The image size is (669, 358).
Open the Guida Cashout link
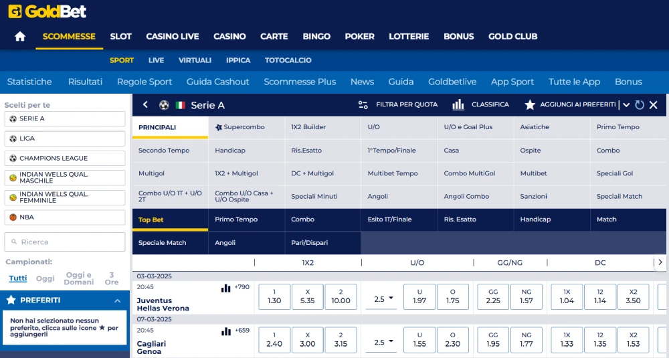point(217,82)
